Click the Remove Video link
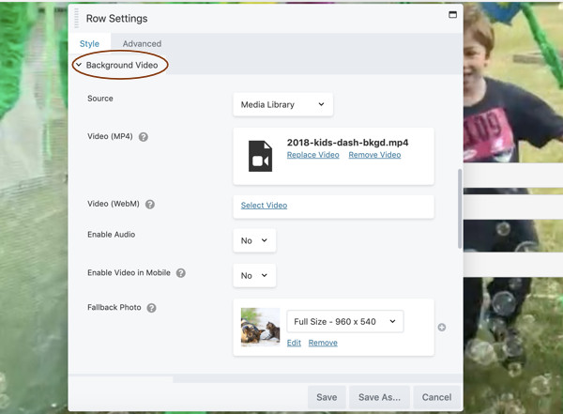The width and height of the screenshot is (563, 414). pyautogui.click(x=374, y=155)
